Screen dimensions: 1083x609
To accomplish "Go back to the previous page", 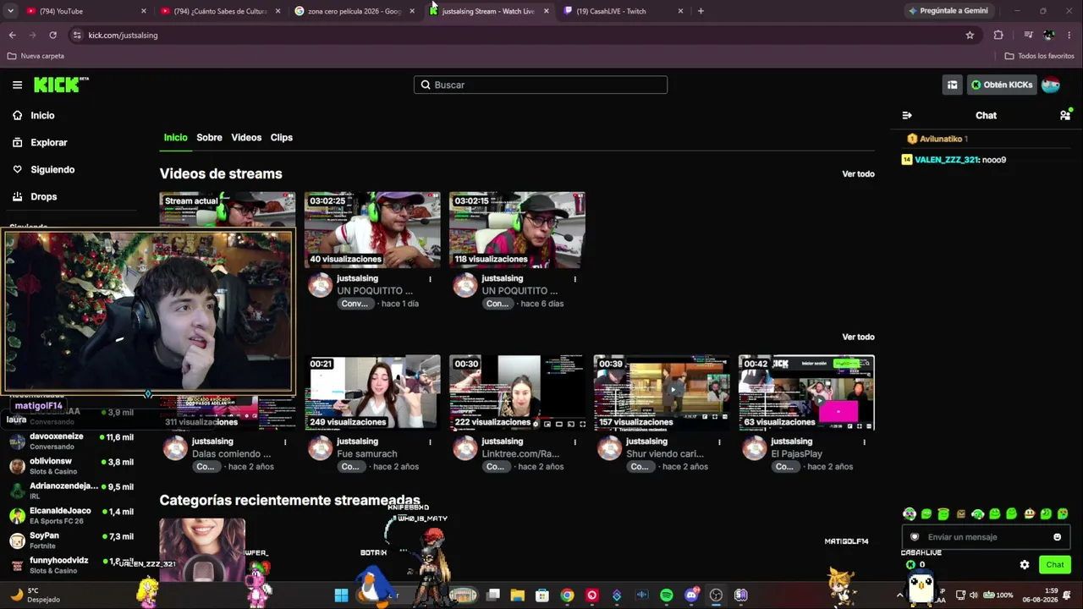I will point(12,35).
